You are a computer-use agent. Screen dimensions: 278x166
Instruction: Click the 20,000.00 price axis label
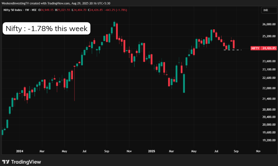(x=269, y=125)
